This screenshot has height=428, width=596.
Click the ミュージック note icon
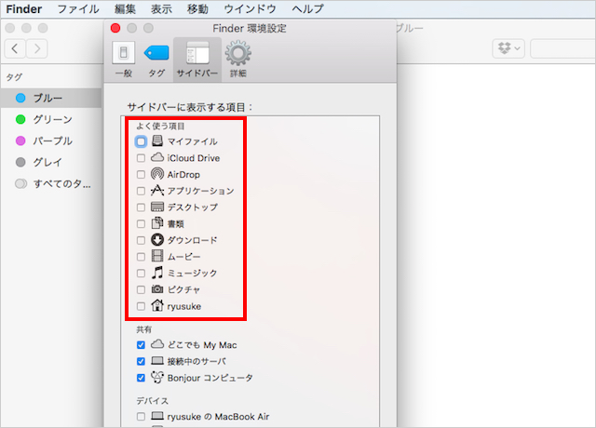click(x=157, y=273)
